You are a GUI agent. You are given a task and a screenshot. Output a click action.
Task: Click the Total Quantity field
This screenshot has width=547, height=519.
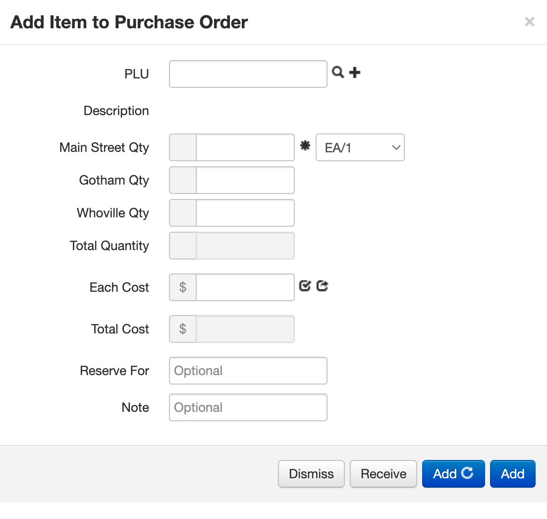[245, 246]
